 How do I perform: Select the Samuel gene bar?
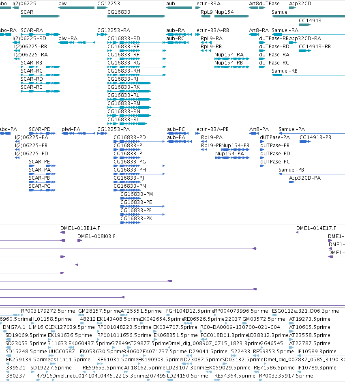308,16
